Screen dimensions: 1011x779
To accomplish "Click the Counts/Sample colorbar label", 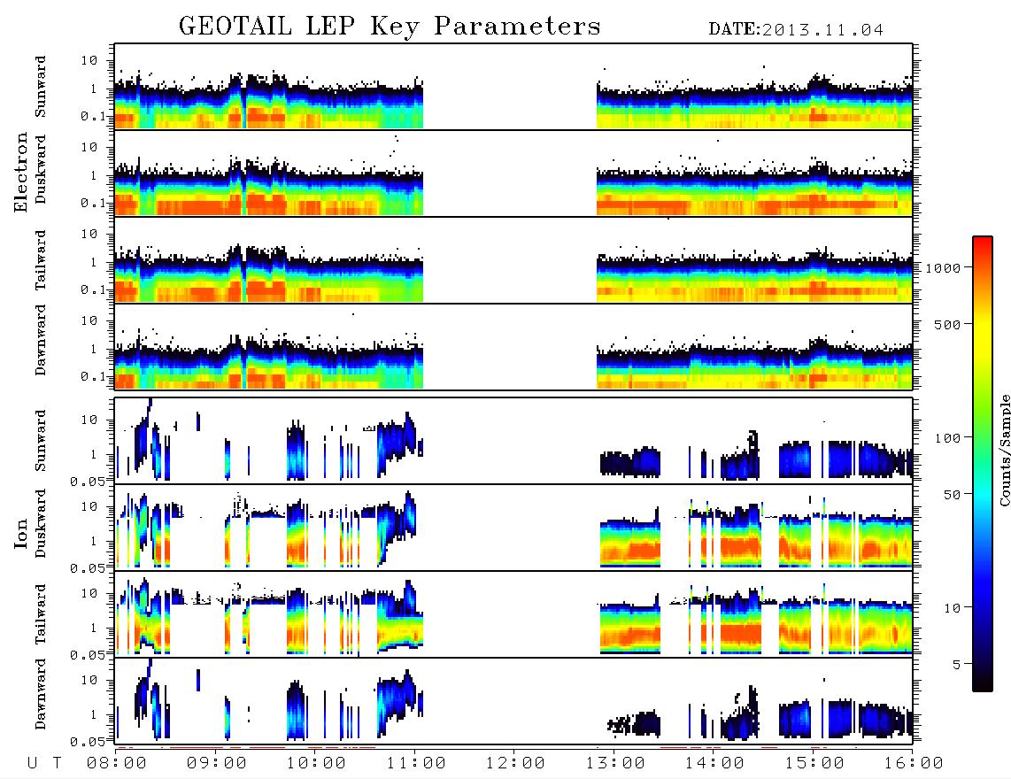I will 1004,450.
